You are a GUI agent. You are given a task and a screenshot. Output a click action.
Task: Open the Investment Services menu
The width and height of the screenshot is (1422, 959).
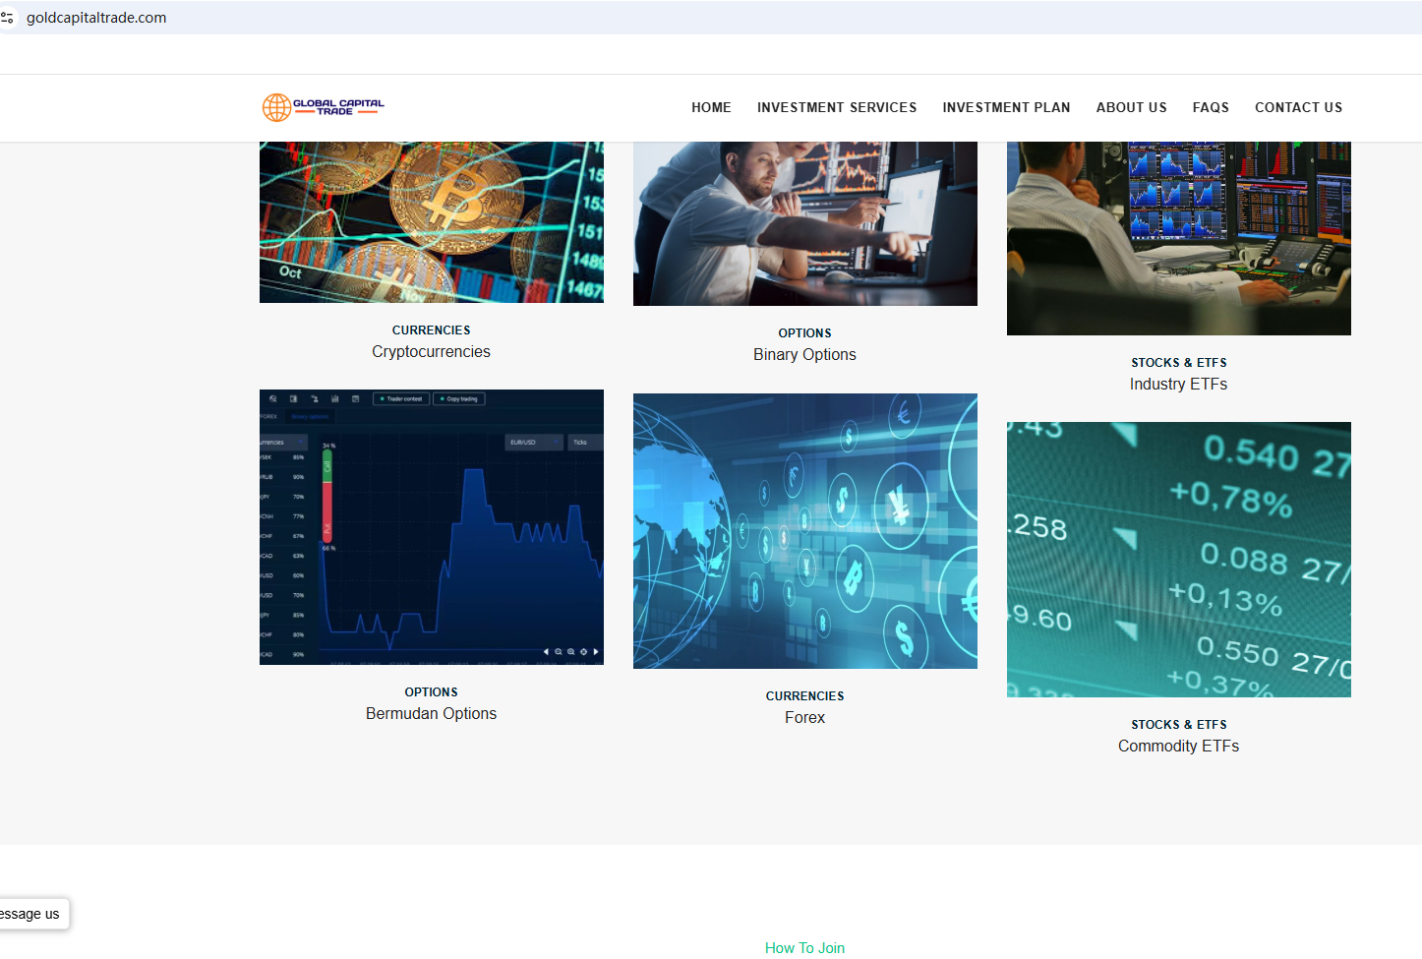[x=837, y=107]
